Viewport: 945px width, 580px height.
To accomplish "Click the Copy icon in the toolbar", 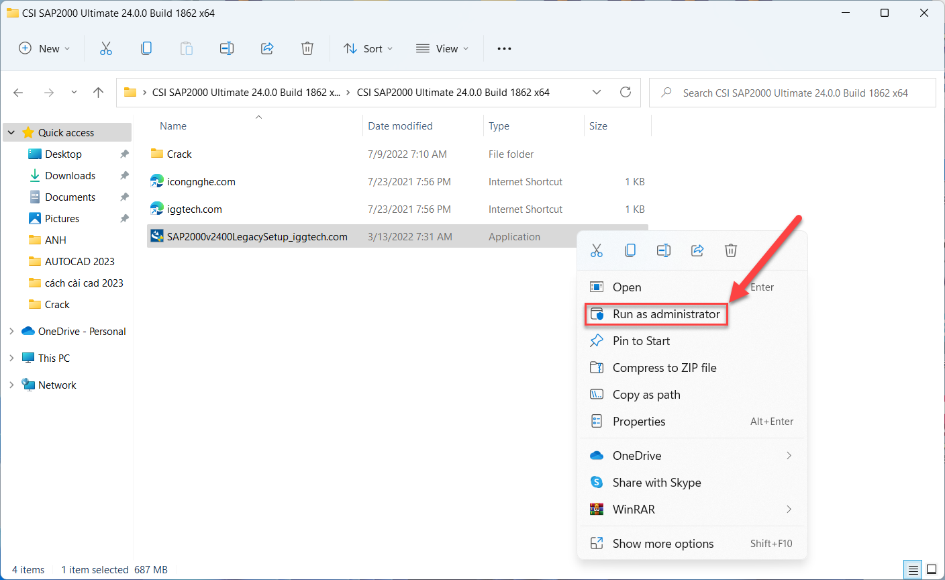I will (x=146, y=48).
